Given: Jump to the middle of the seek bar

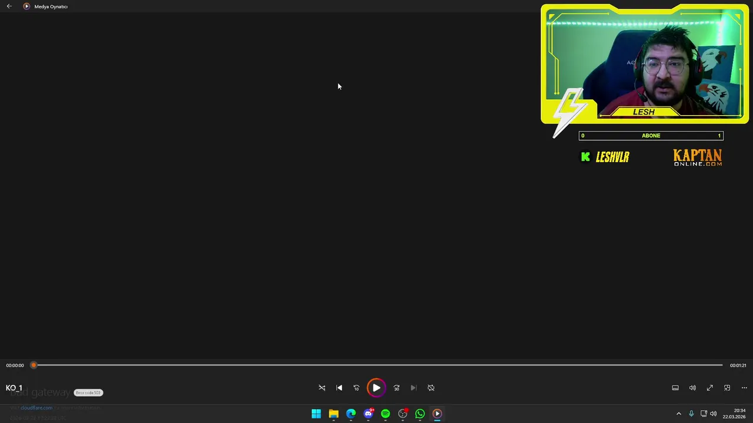Looking at the screenshot, I should (x=378, y=365).
